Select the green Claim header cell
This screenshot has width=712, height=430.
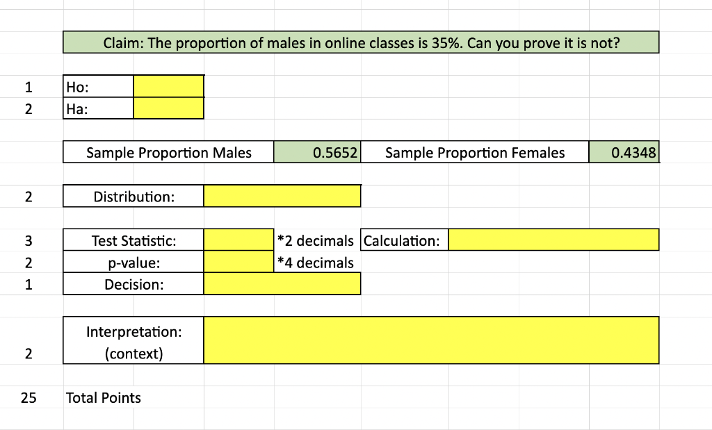[x=361, y=42]
